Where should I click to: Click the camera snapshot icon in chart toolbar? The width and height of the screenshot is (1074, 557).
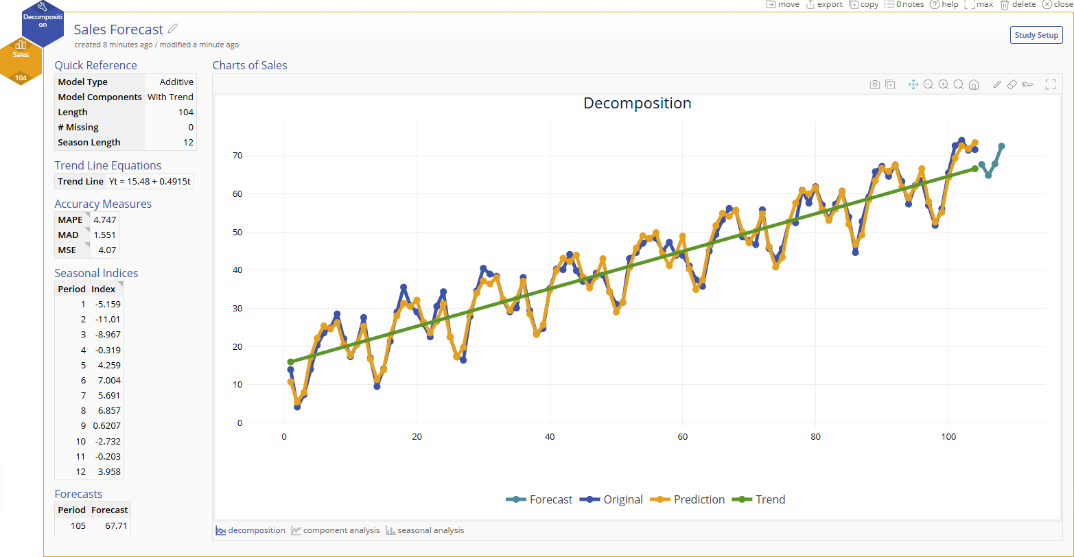click(875, 84)
